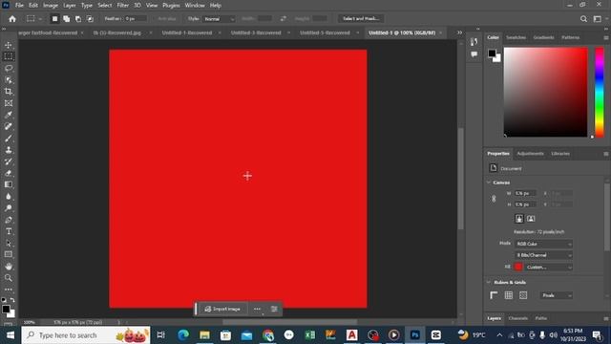Click the red Fill color swatch
Image resolution: width=611 pixels, height=344 pixels.
pos(518,268)
